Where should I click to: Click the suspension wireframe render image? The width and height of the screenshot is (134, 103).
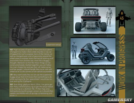click(35, 26)
